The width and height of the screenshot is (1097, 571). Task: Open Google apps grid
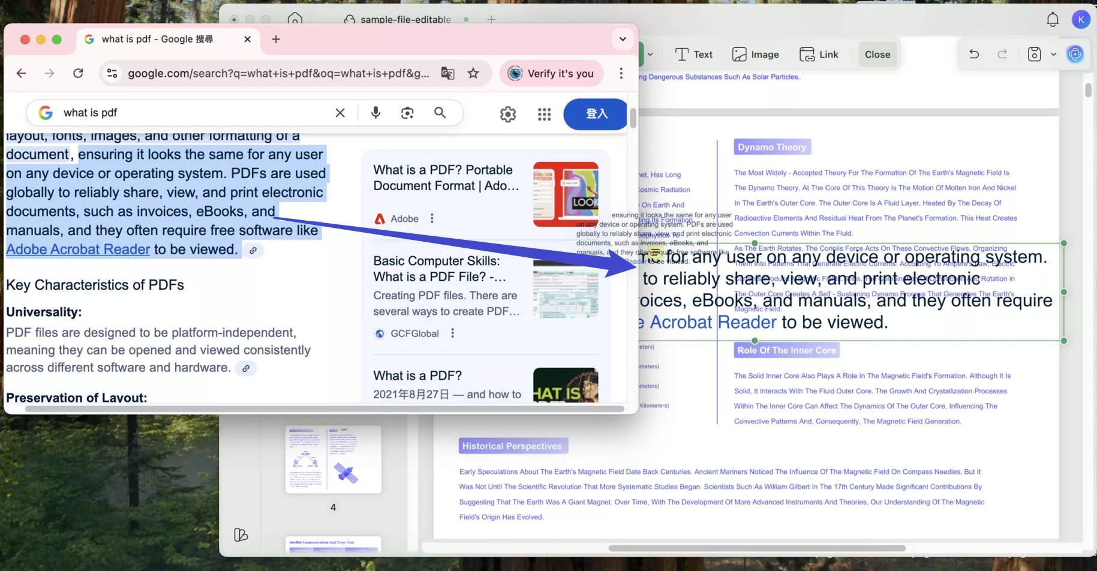(x=544, y=114)
